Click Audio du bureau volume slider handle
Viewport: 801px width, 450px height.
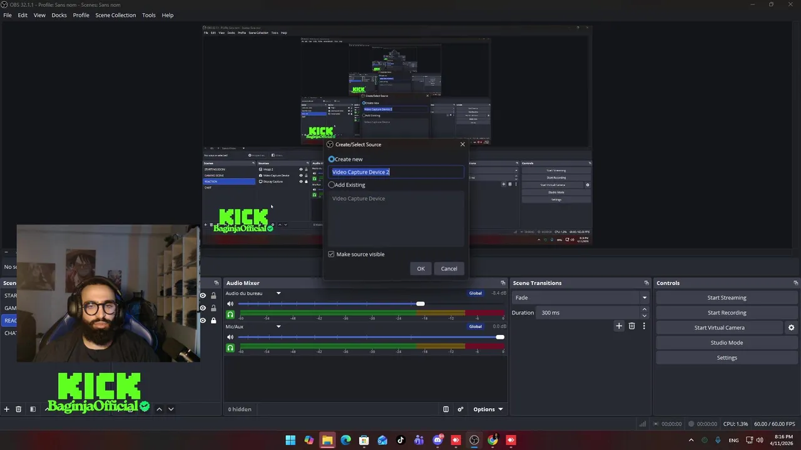pyautogui.click(x=421, y=304)
